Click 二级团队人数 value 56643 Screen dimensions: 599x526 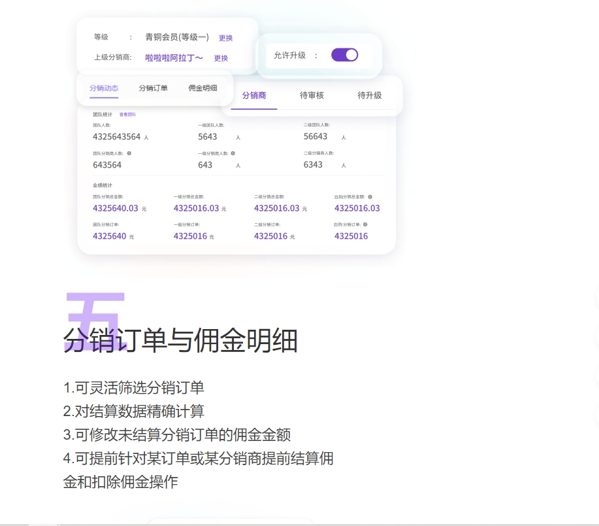(316, 137)
